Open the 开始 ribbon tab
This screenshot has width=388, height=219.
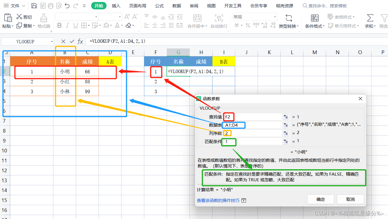(x=99, y=6)
